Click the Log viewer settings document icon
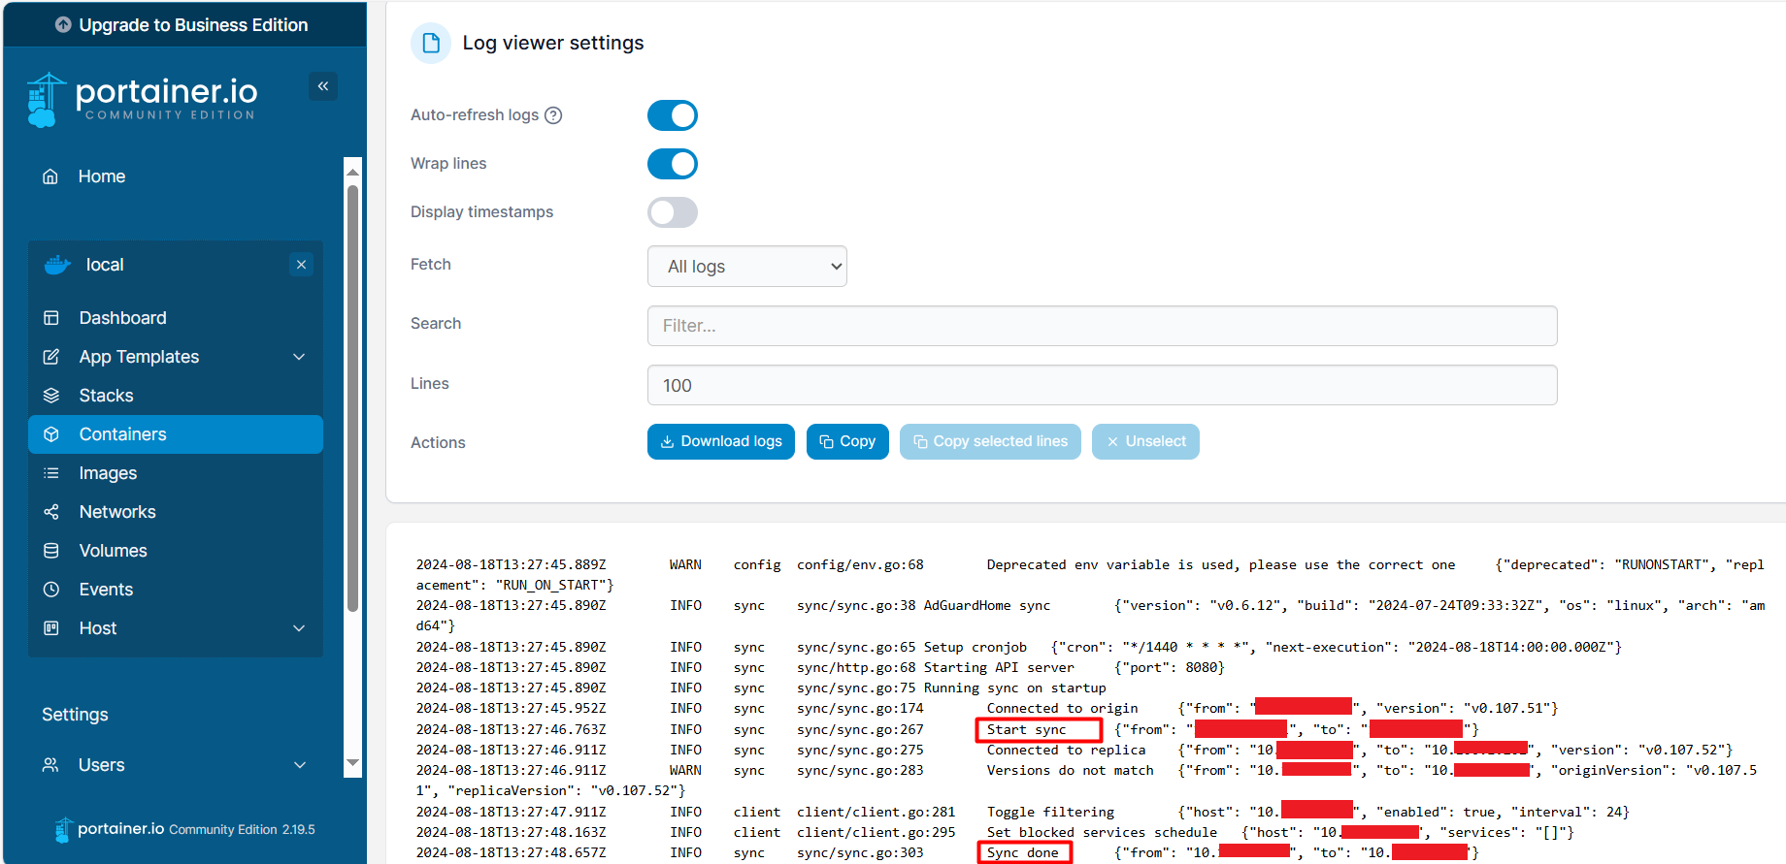 [x=431, y=43]
